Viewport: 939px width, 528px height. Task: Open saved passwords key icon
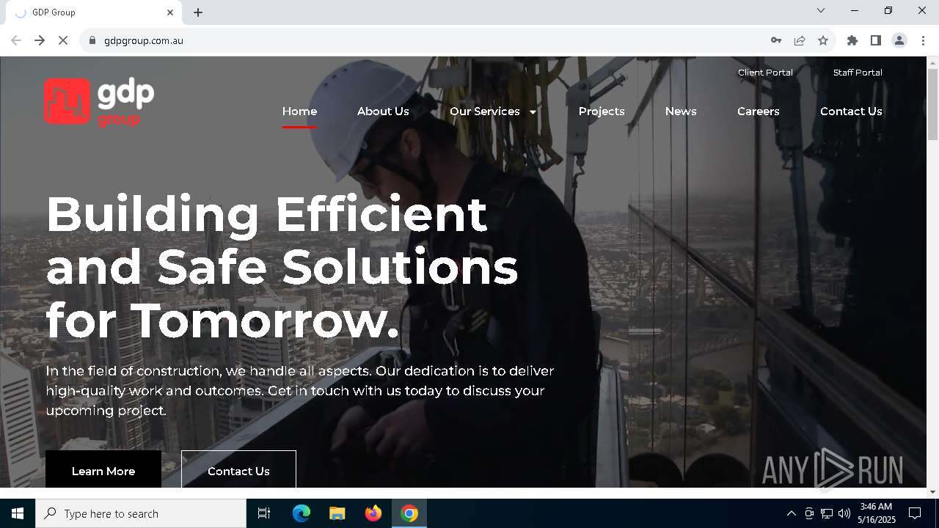point(776,40)
